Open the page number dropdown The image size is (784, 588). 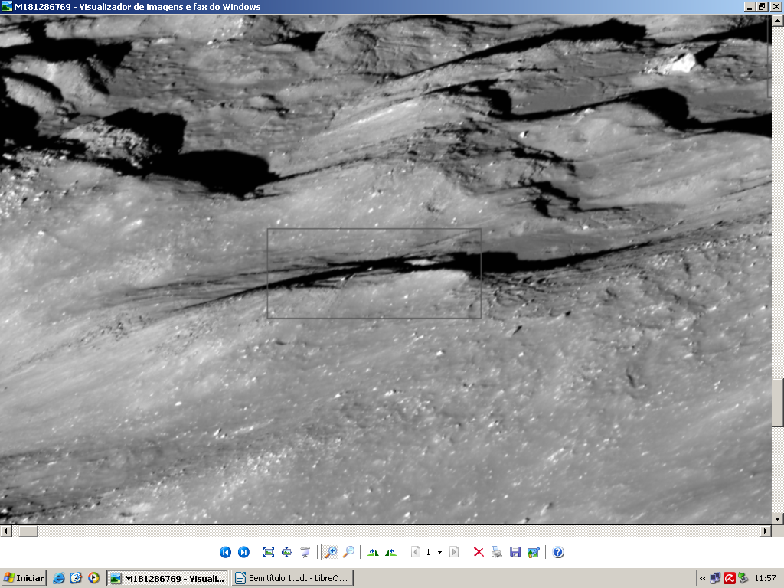[439, 552]
